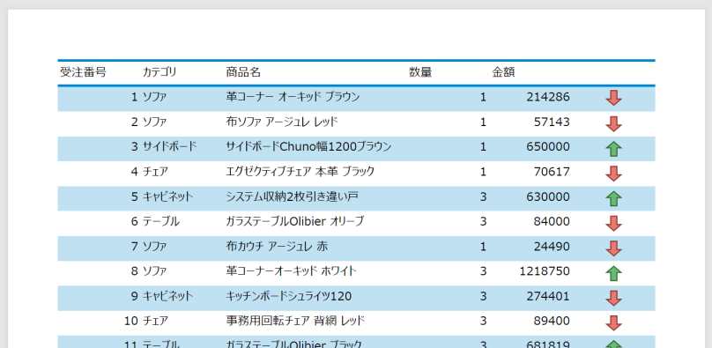Select the 1218750 amount cell
The width and height of the screenshot is (712, 348).
pos(545,271)
